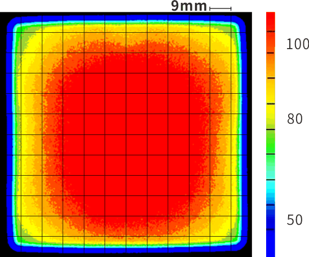The height and width of the screenshot is (257, 309).
Task: Select the cyan colorbar segment
Action: pos(271,192)
